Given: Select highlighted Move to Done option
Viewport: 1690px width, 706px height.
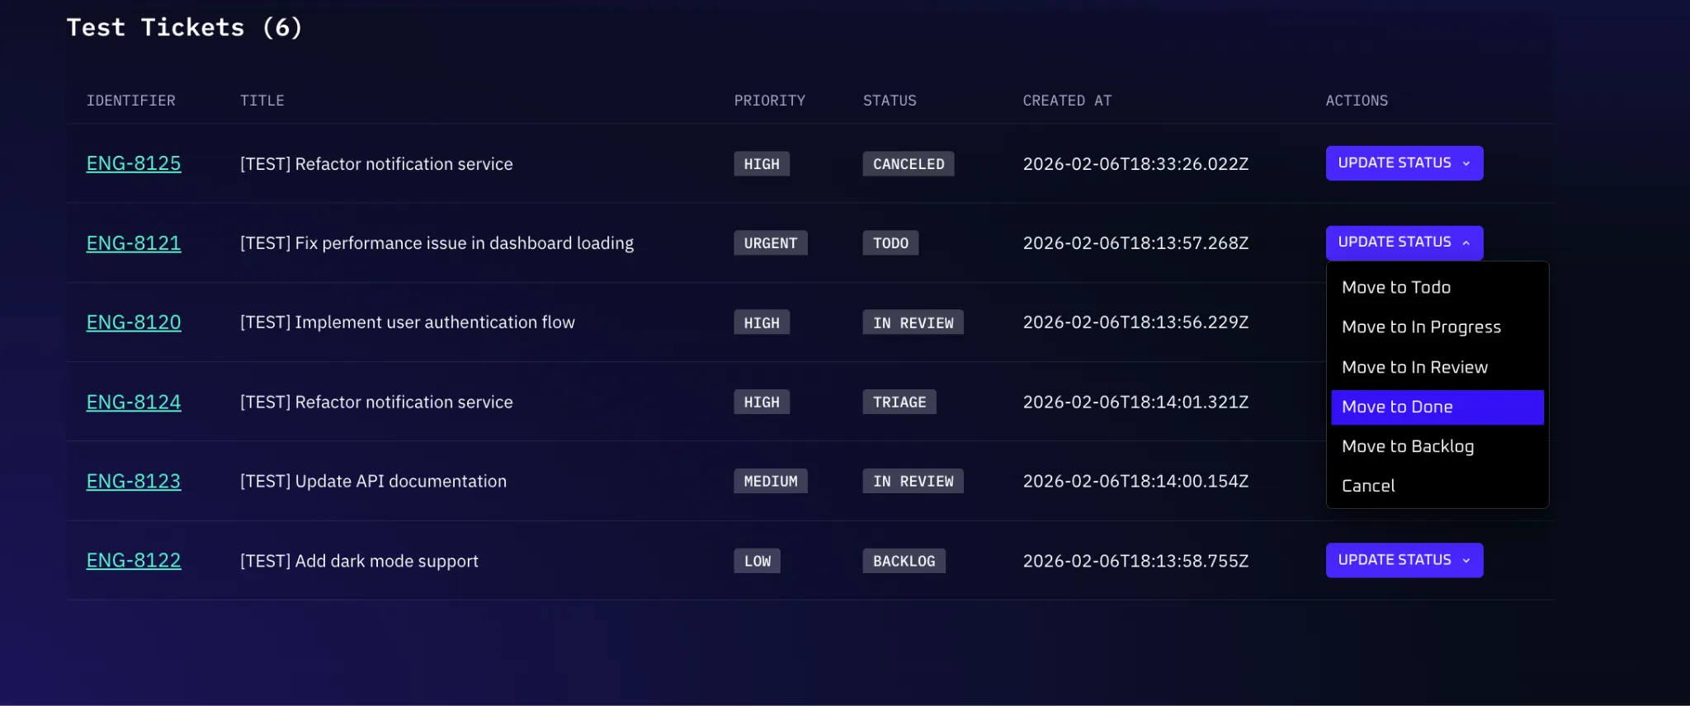Looking at the screenshot, I should 1437,407.
